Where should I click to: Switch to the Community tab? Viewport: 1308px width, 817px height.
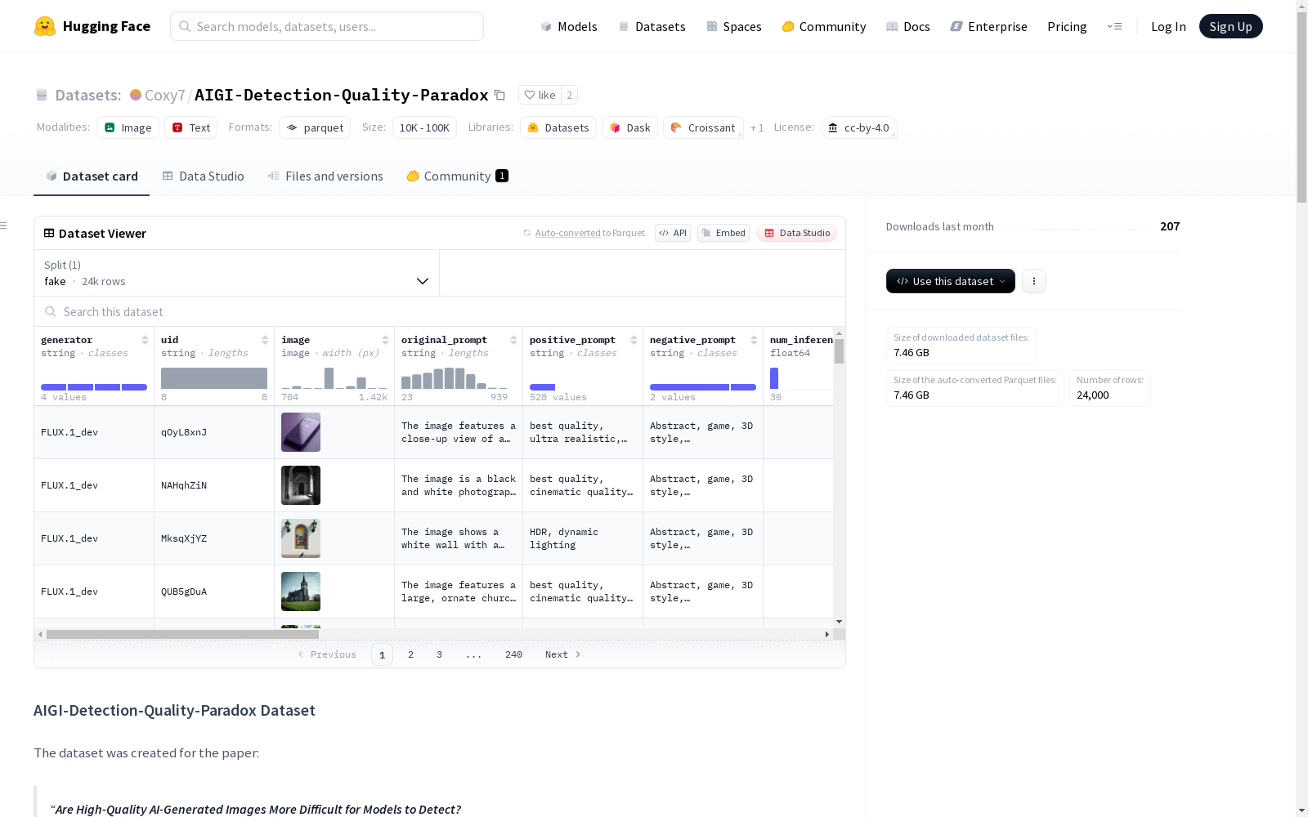click(458, 176)
